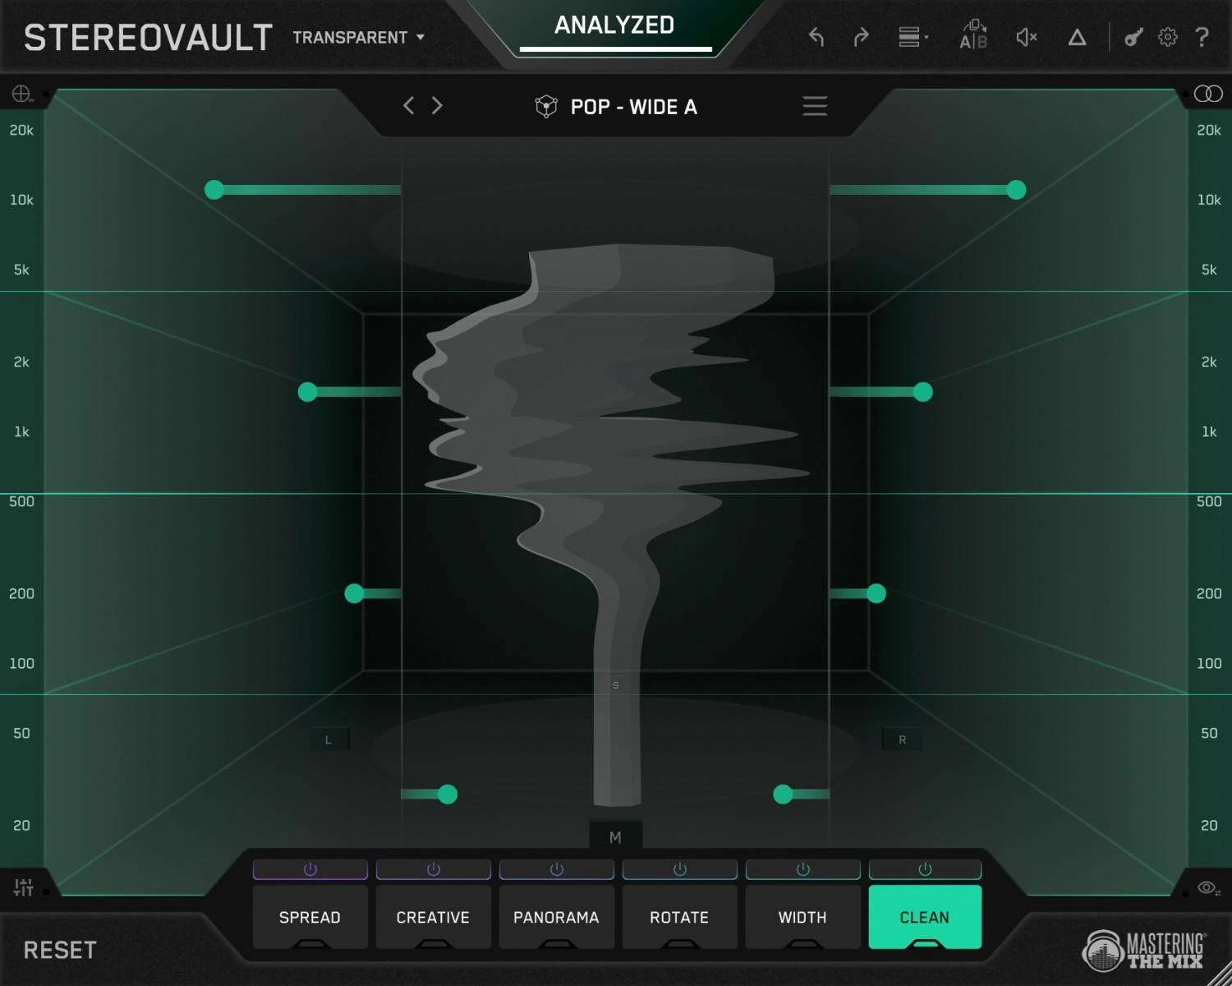The height and width of the screenshot is (986, 1232).
Task: Open the settings gear
Action: [1167, 37]
